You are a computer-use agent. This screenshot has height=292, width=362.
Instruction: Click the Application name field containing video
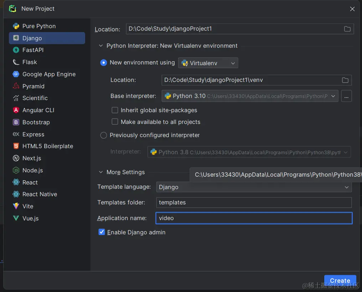(254, 218)
